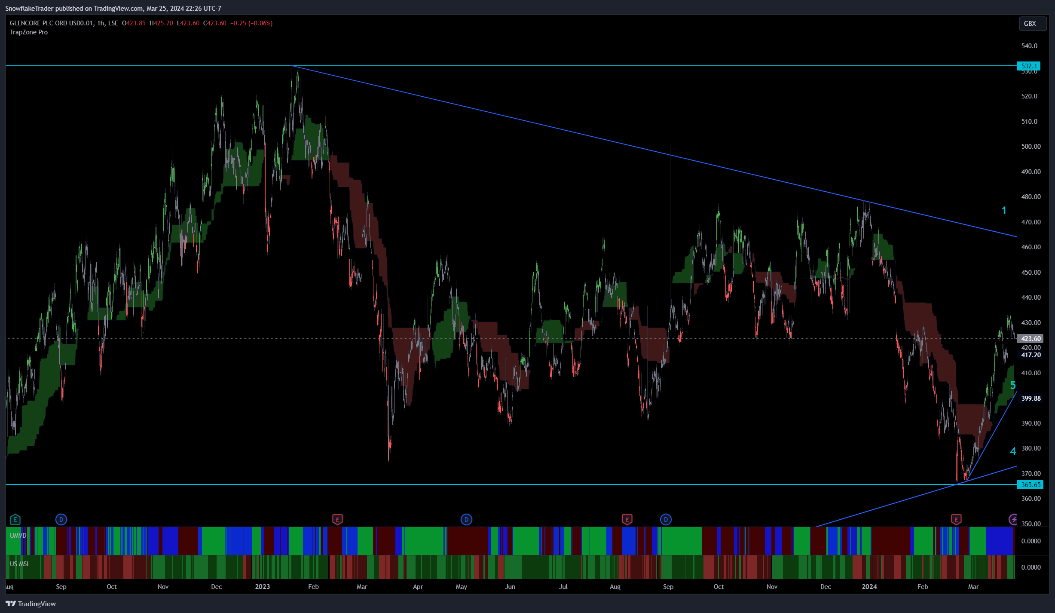1055x613 pixels.
Task: Click the 460.00 price axis label
Action: point(1031,247)
